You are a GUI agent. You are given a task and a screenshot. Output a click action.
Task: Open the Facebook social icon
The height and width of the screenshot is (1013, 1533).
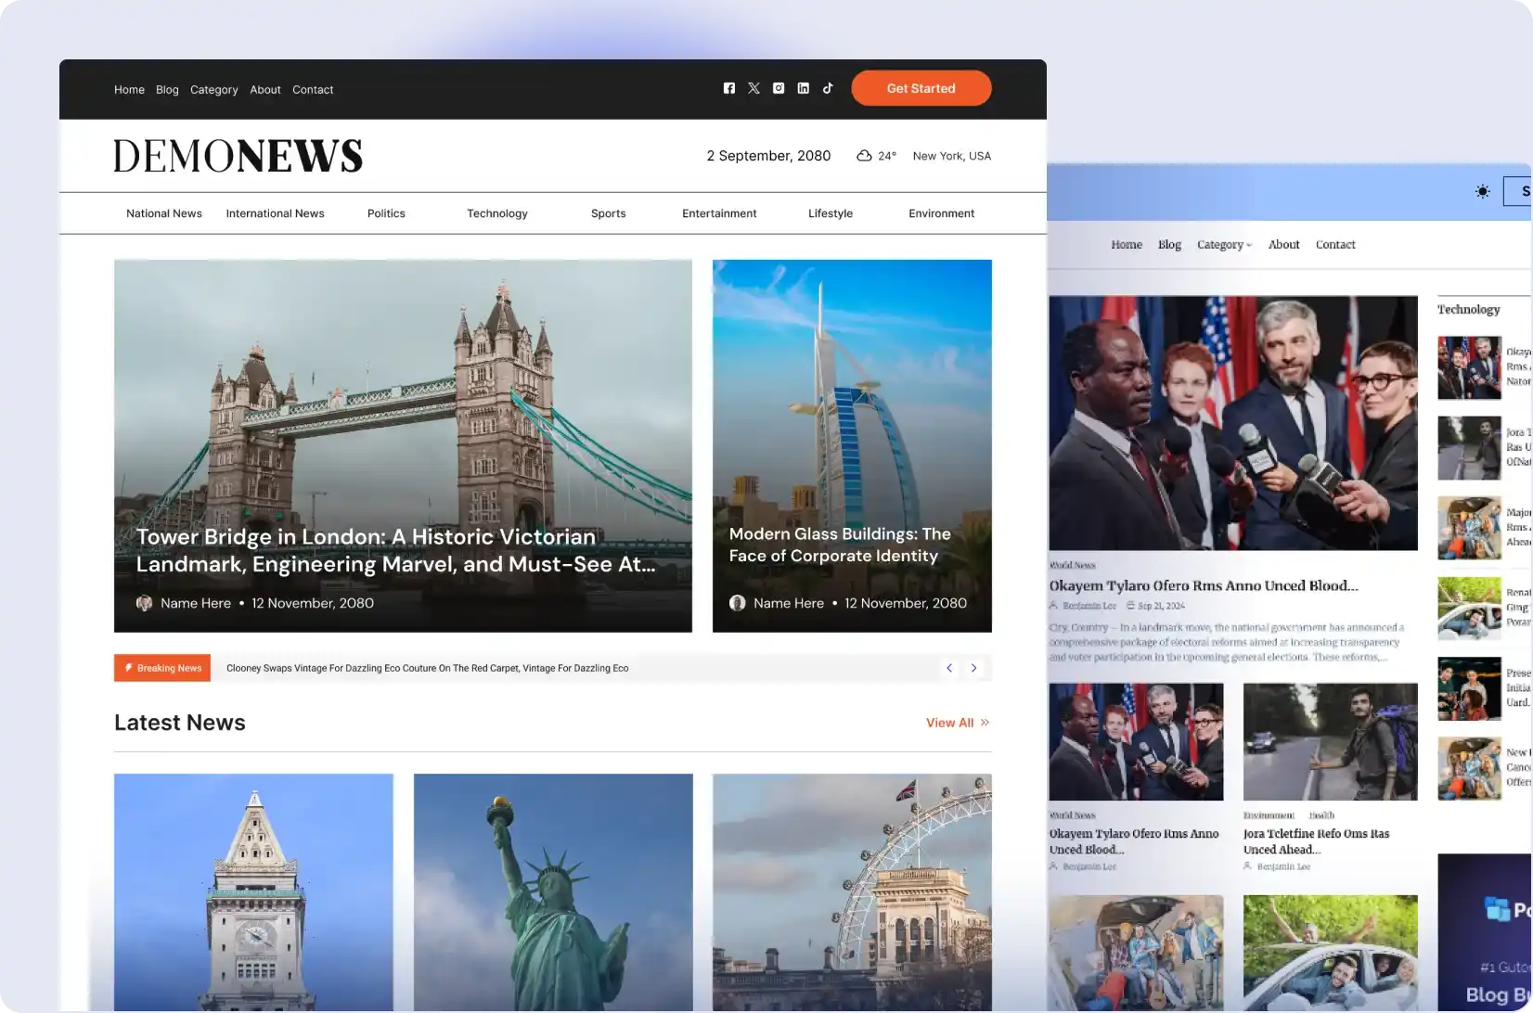pos(728,88)
